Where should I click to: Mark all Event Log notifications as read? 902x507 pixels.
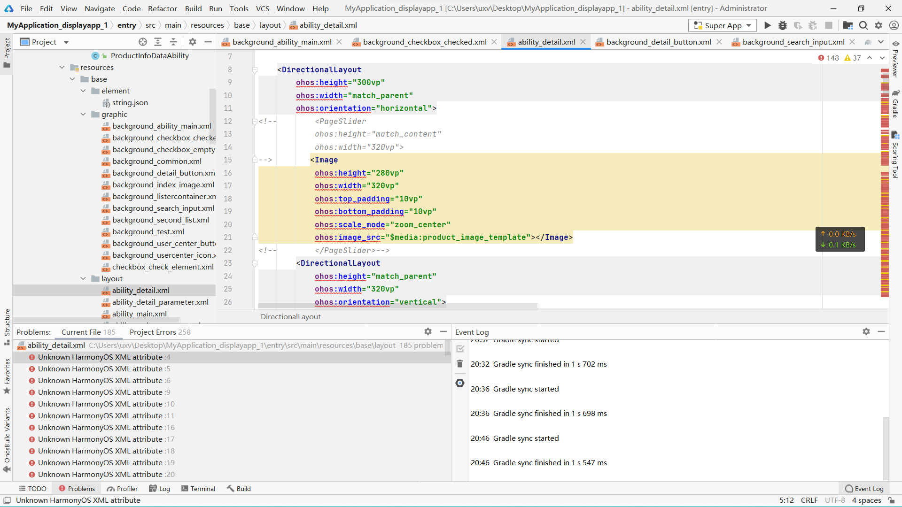point(460,348)
